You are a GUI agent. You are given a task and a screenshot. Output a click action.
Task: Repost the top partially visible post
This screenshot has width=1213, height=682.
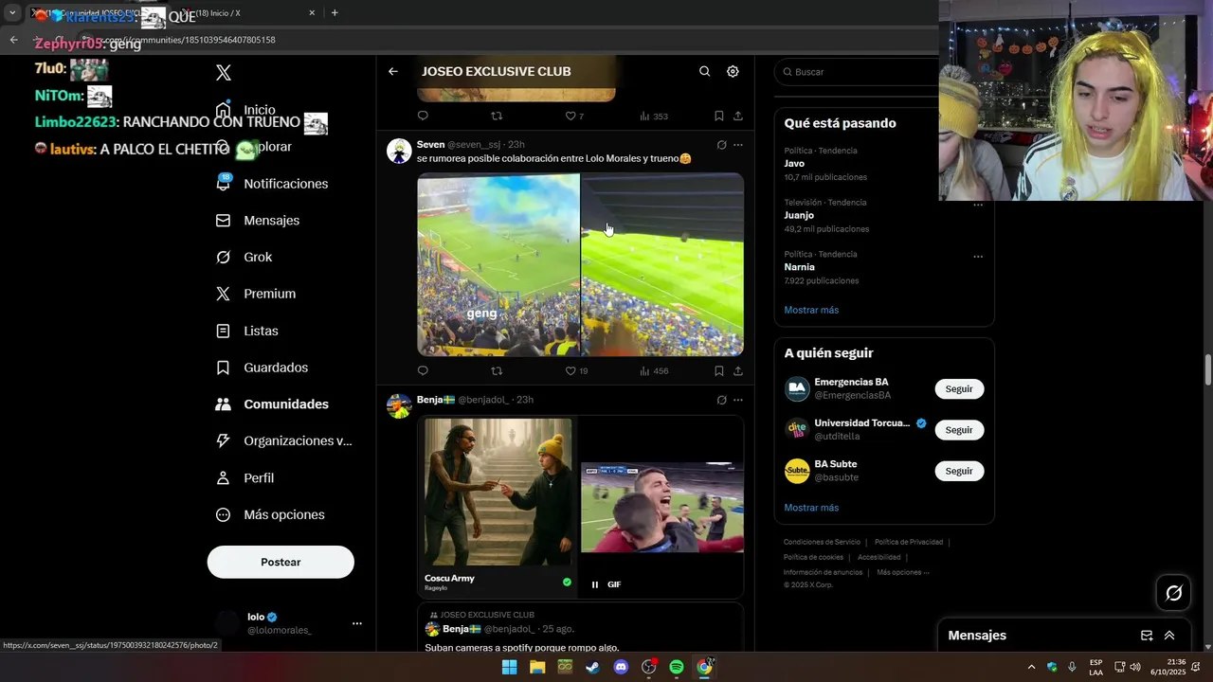tap(497, 117)
